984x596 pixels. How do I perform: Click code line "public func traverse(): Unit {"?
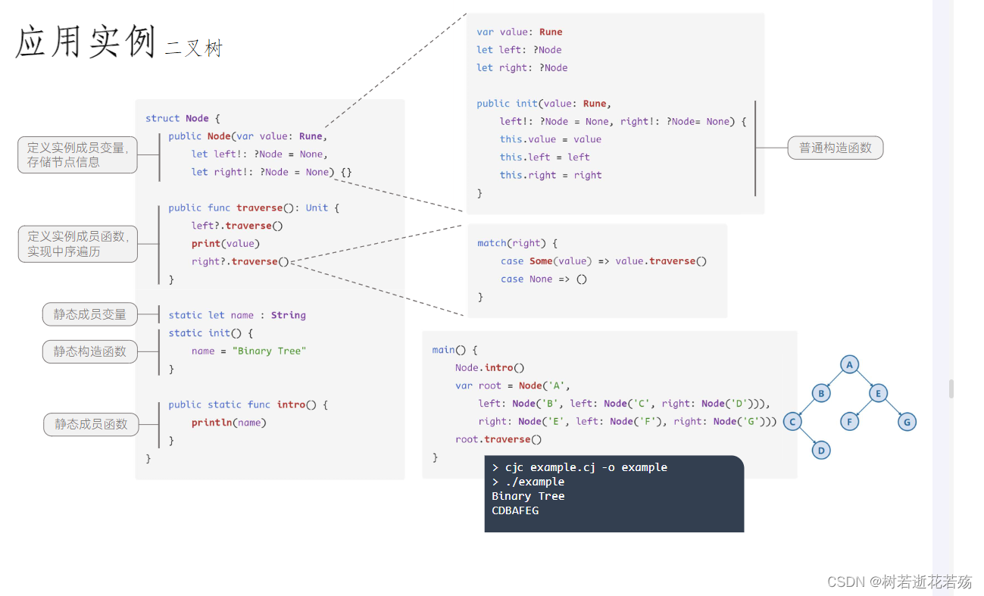coord(255,208)
